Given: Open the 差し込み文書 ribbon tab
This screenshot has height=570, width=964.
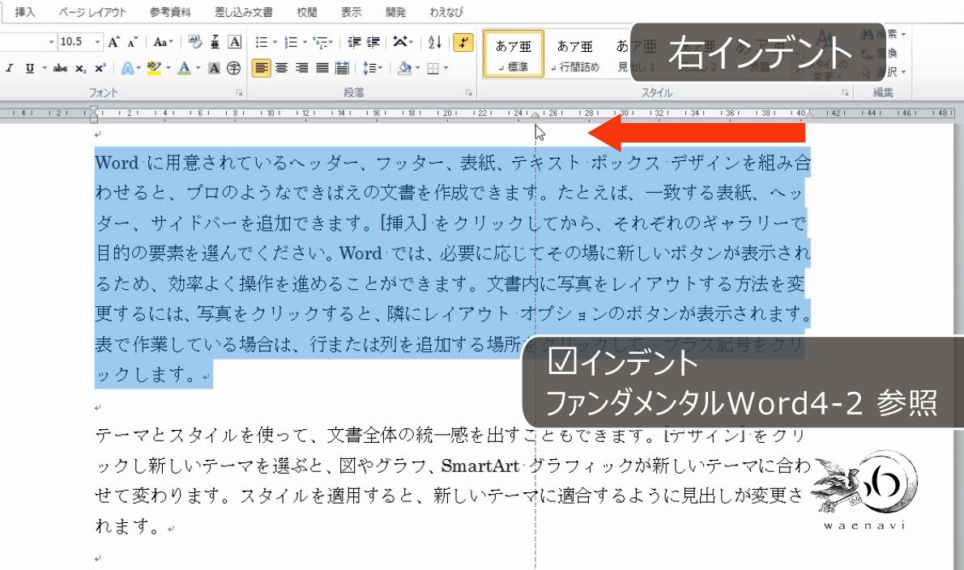Looking at the screenshot, I should coord(244,11).
